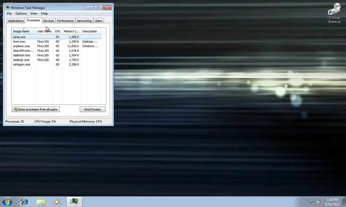Select the taskmgr.exe process row
The image size is (346, 207).
click(x=56, y=60)
